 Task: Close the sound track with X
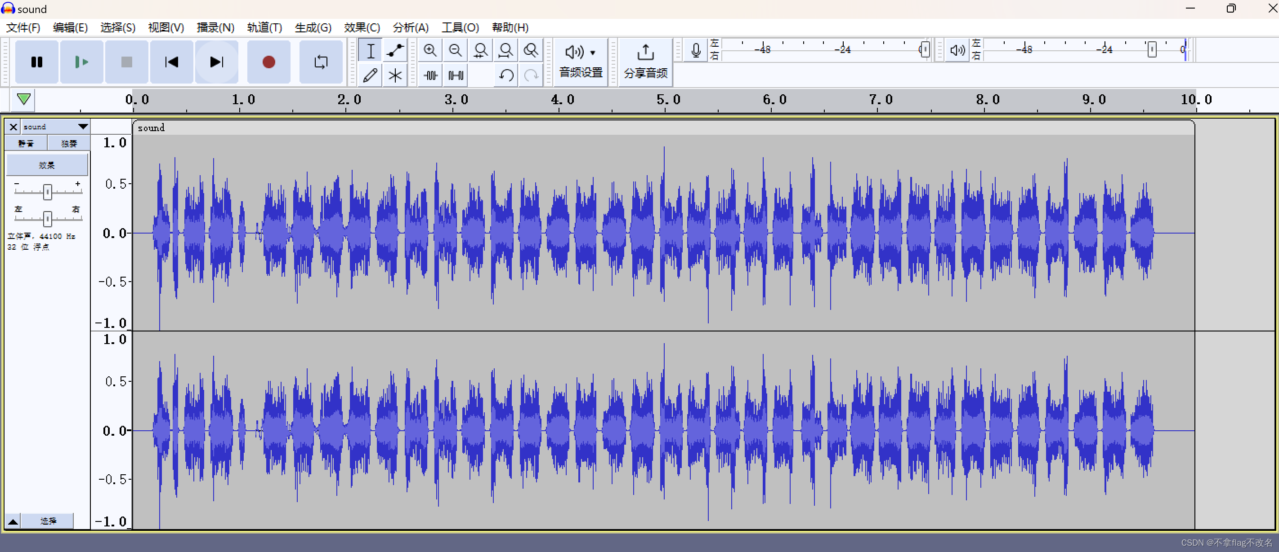[x=13, y=127]
